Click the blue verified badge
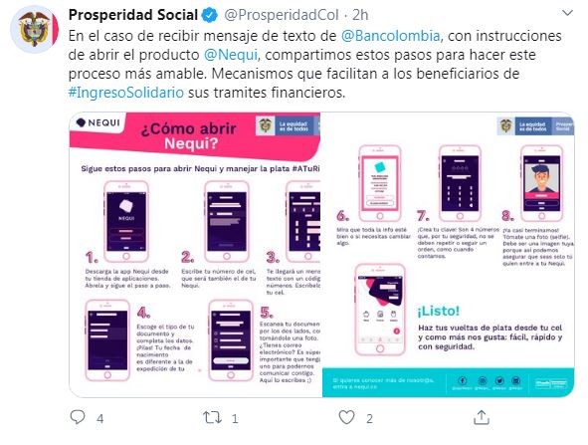588x445 pixels. [210, 15]
